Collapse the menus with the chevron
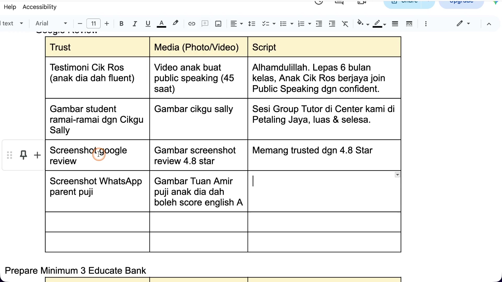 click(x=489, y=24)
